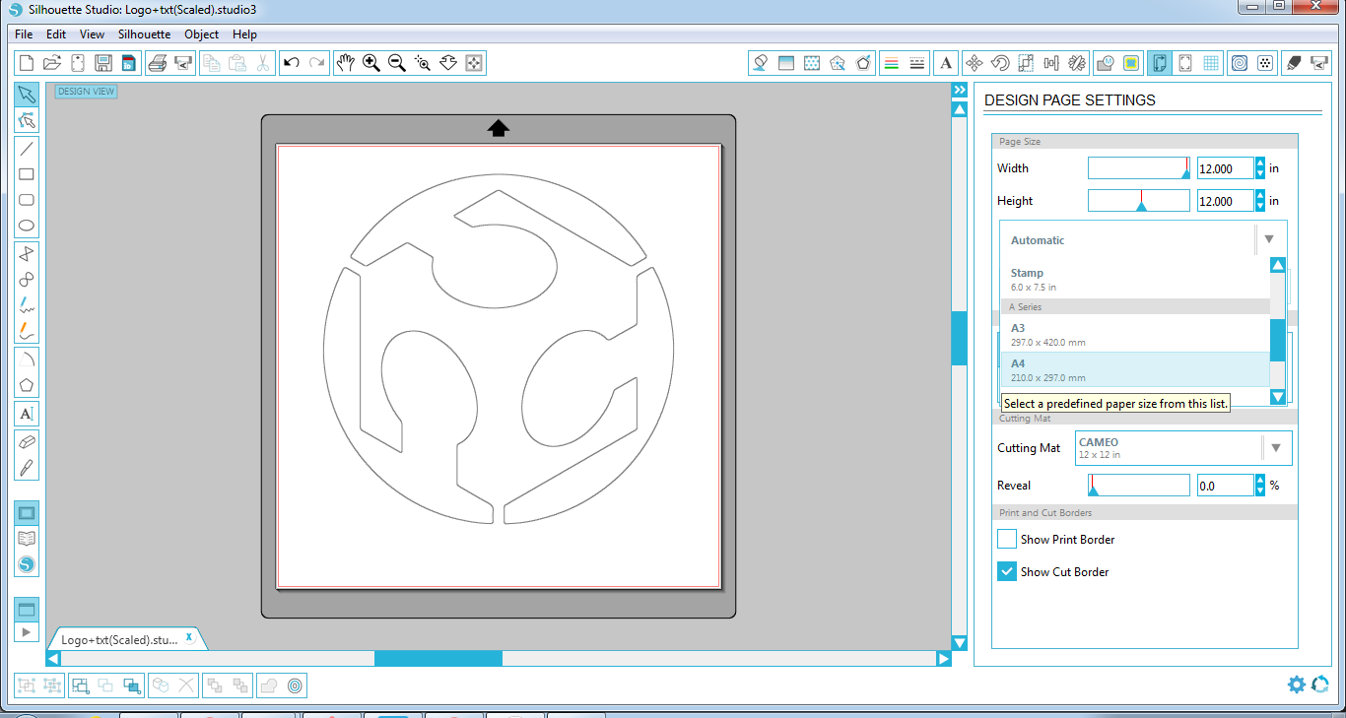Click the Zoom Out magnifier

(x=397, y=63)
